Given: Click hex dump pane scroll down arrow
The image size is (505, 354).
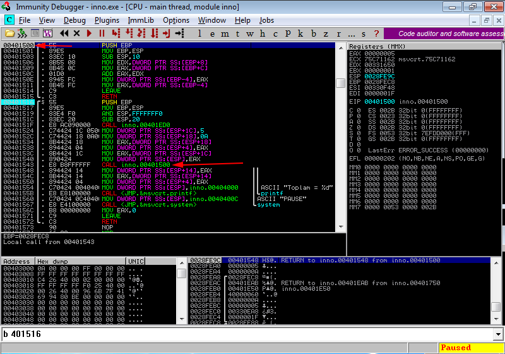Looking at the screenshot, I should click(182, 319).
